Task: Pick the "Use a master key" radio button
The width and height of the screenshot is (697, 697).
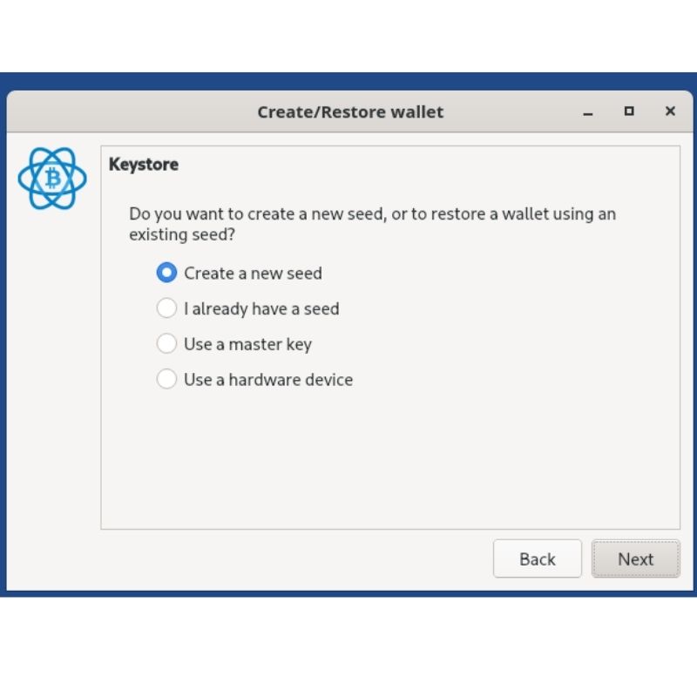Action: point(166,344)
